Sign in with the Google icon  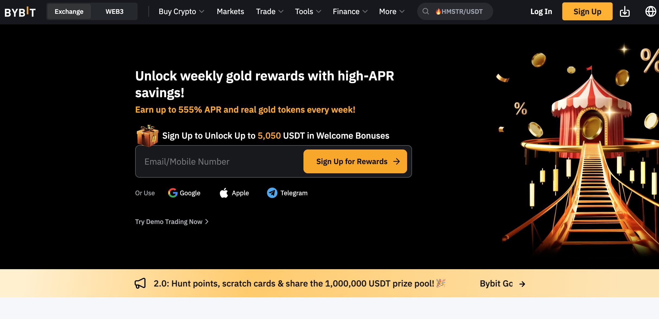(173, 193)
